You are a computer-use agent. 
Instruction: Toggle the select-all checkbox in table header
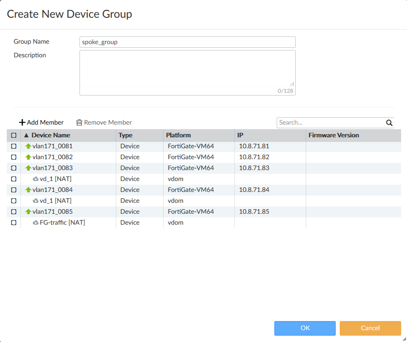(x=14, y=136)
